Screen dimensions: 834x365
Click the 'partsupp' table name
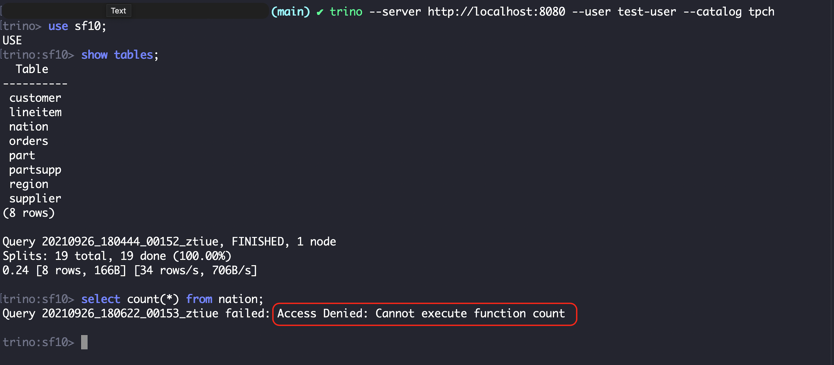pyautogui.click(x=35, y=170)
